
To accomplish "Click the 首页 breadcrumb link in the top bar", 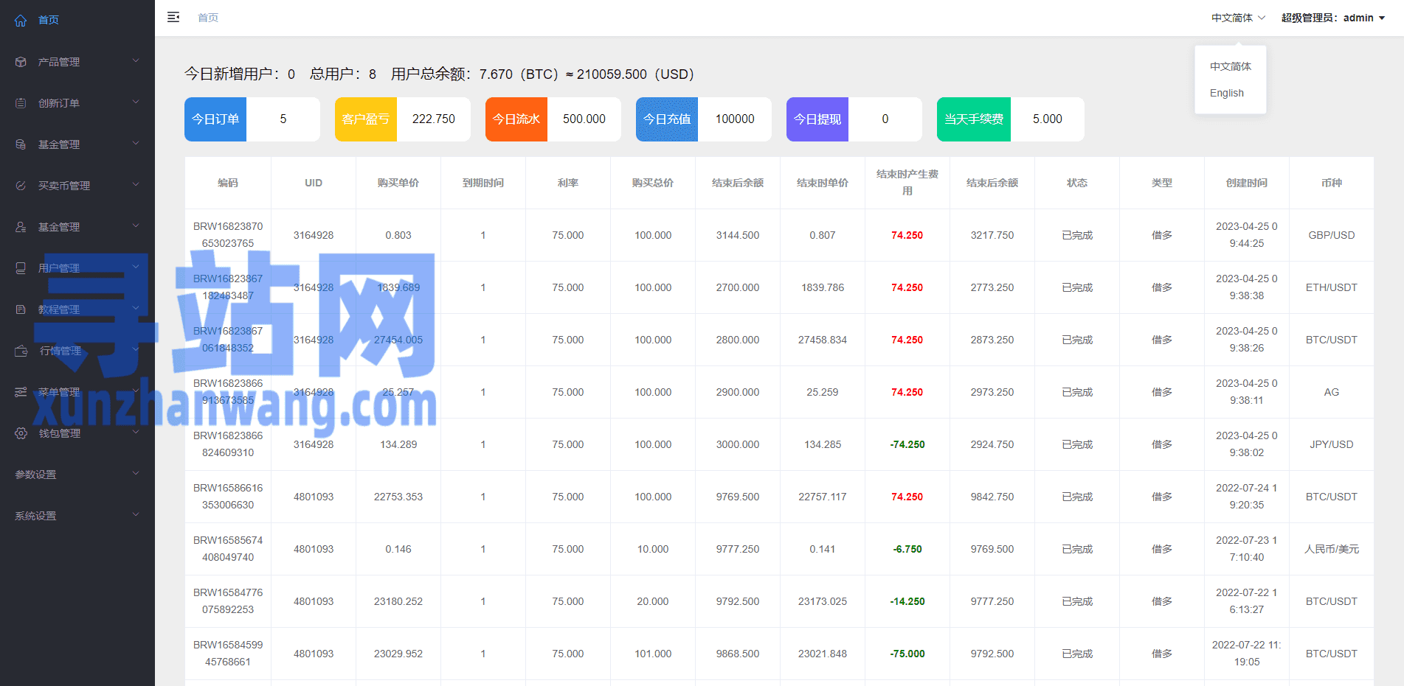I will click(208, 18).
